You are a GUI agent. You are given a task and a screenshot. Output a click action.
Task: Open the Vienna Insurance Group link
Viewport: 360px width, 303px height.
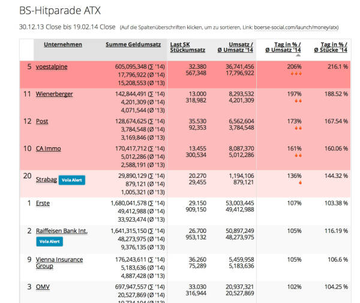(59, 262)
